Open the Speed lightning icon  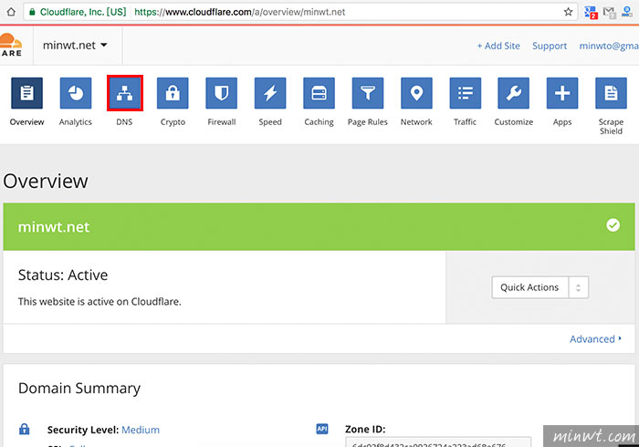click(270, 93)
